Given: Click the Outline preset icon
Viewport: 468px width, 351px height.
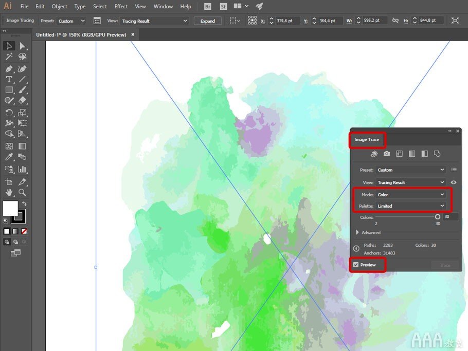Looking at the screenshot, I should coord(437,154).
